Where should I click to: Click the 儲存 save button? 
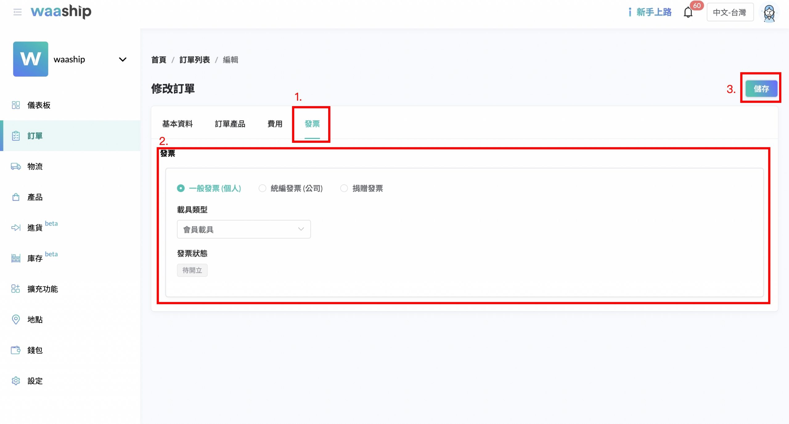click(761, 89)
